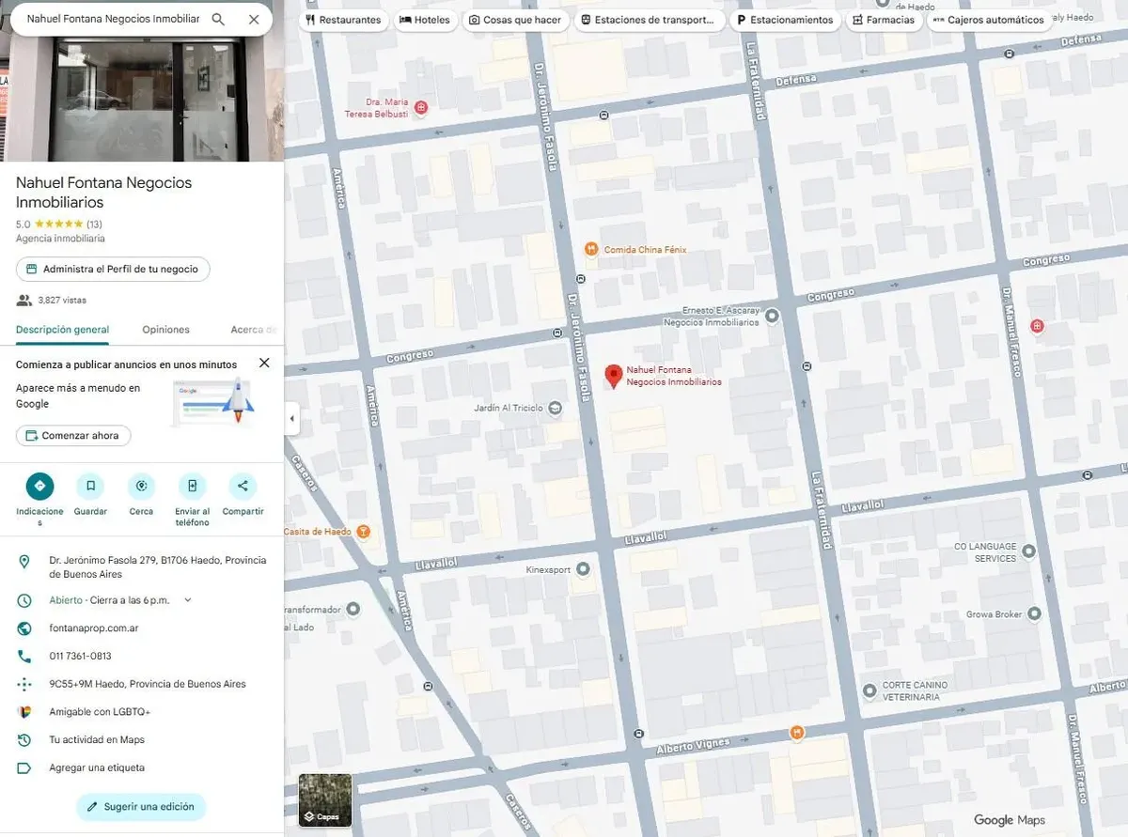Click Enviar al teléfono icon

192,486
